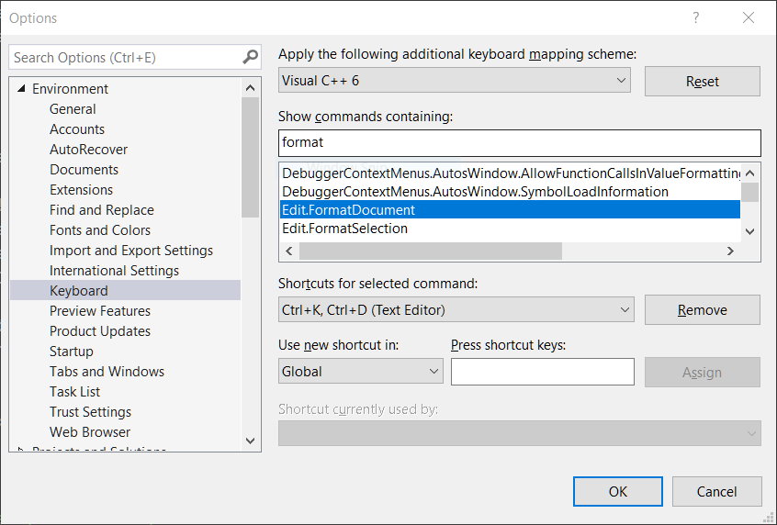Image resolution: width=777 pixels, height=525 pixels.
Task: Open Product Updates page
Action: [100, 330]
